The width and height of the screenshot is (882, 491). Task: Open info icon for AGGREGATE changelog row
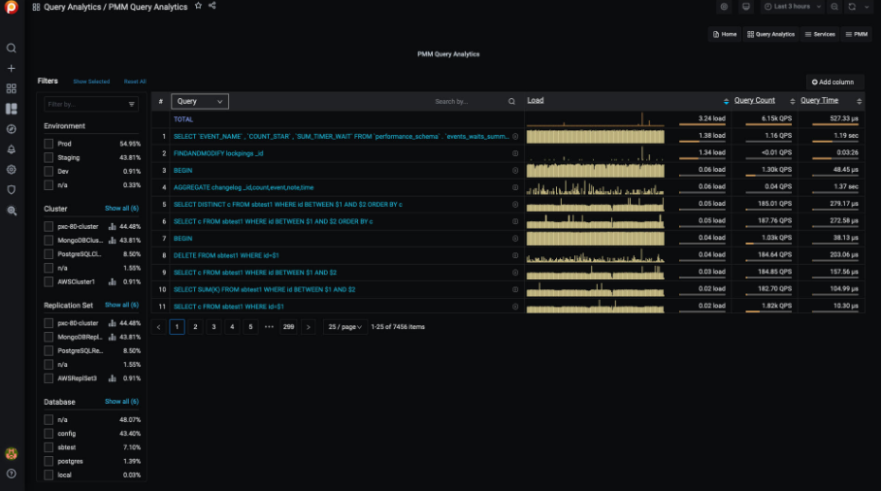click(x=515, y=187)
